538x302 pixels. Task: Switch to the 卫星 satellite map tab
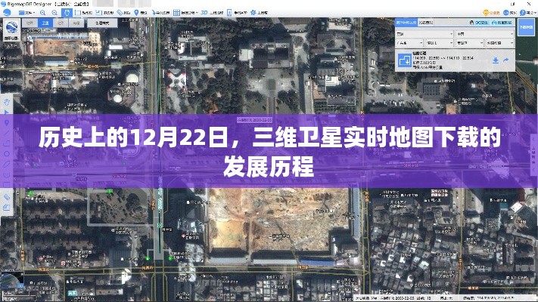point(45,23)
